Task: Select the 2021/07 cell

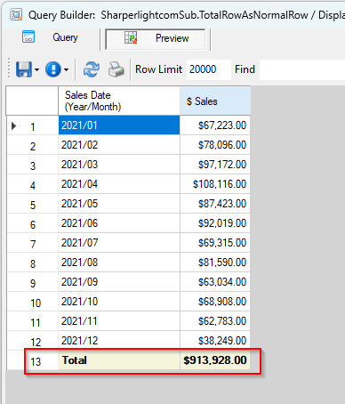Action: [x=119, y=243]
